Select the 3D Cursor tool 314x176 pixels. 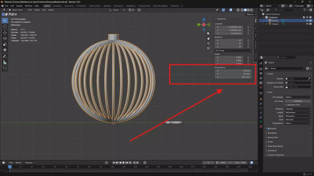pyautogui.click(x=5, y=26)
